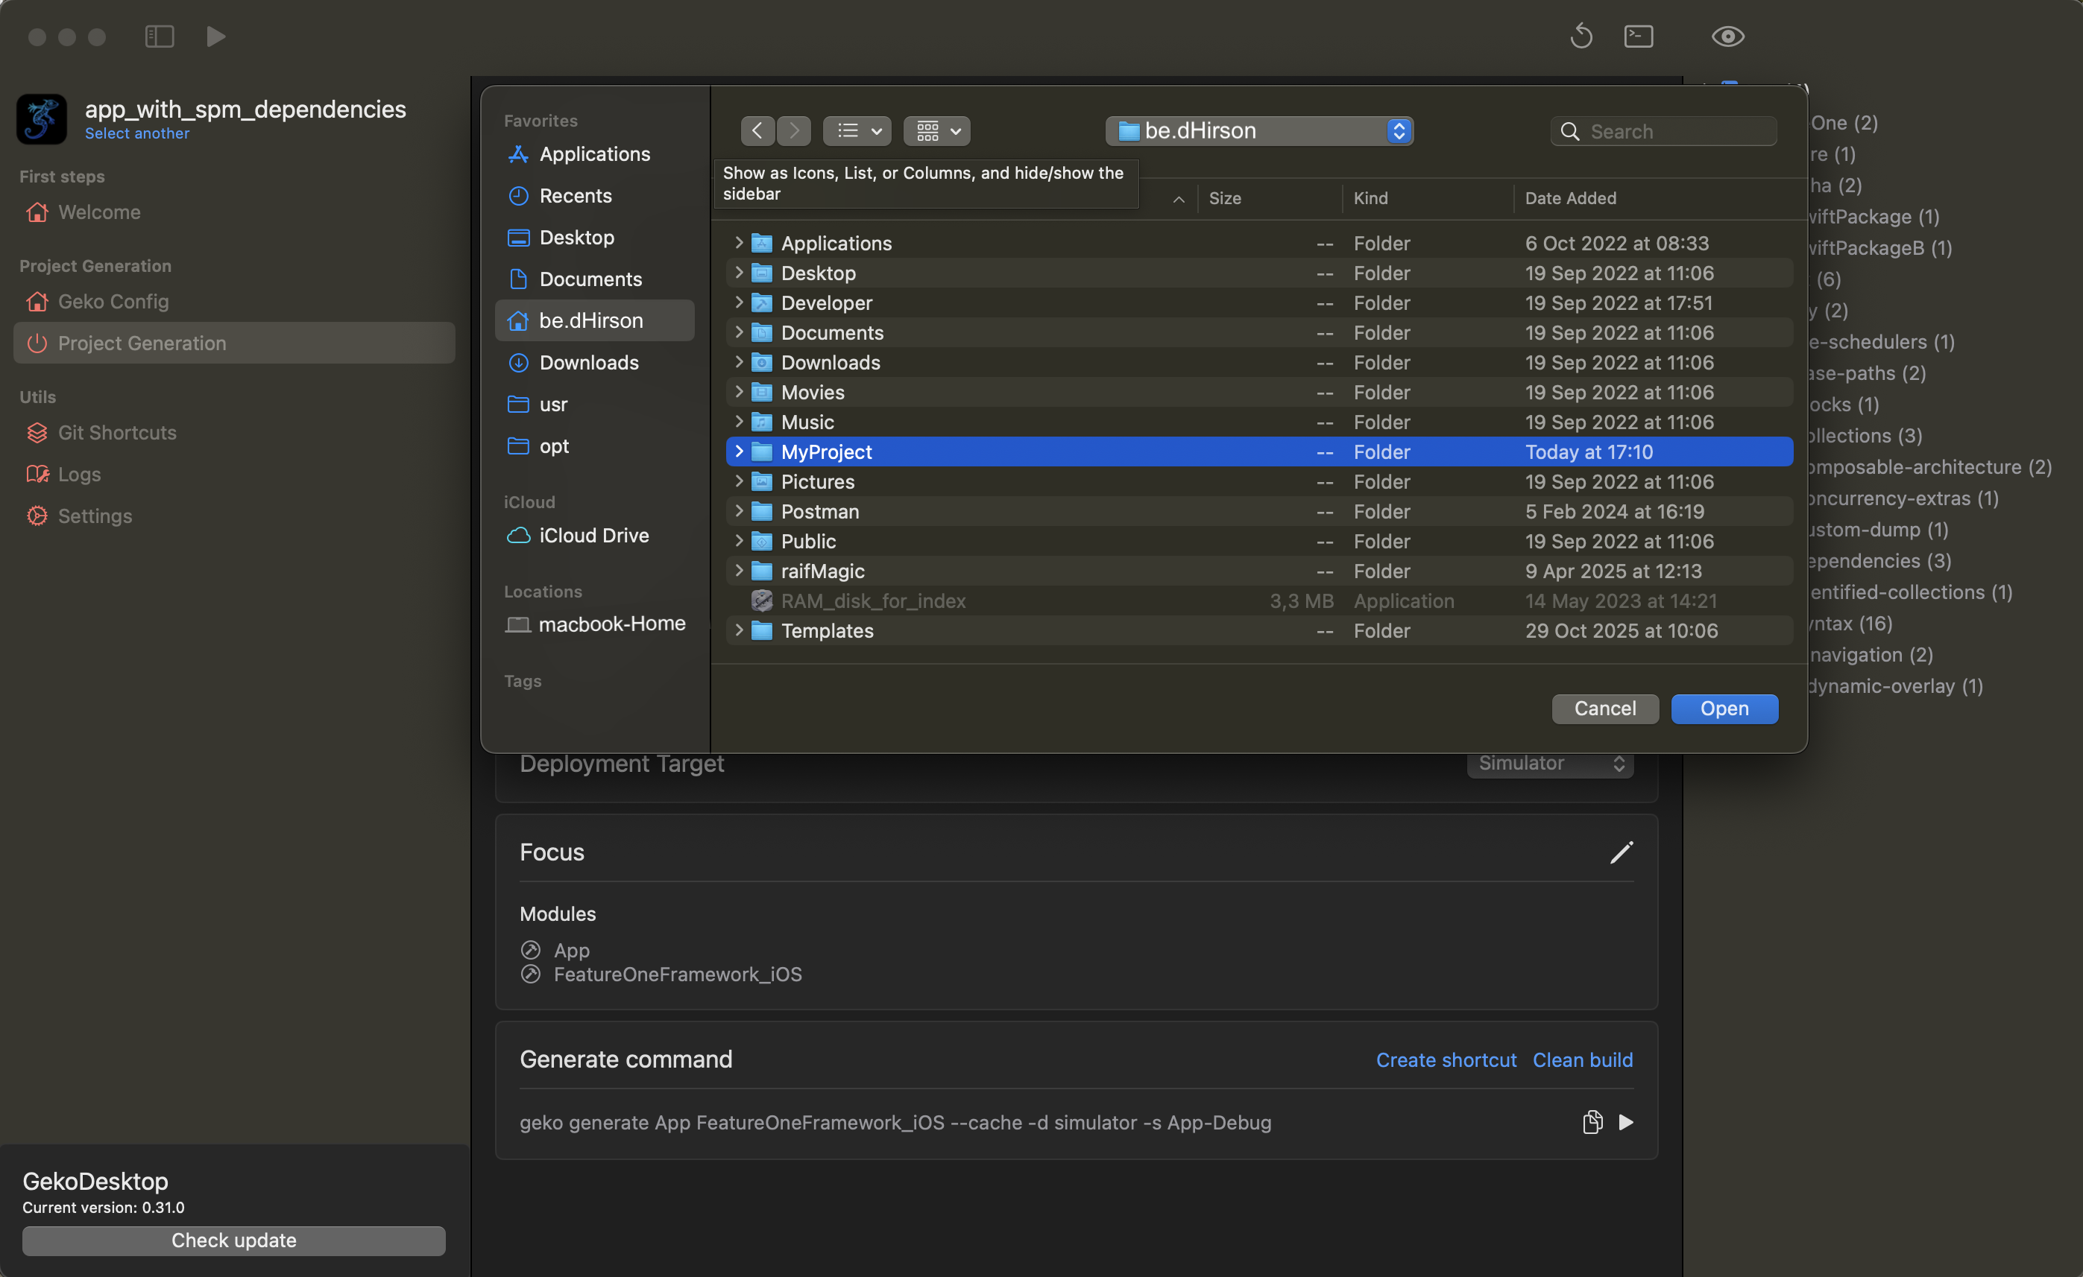This screenshot has width=2083, height=1277.
Task: Click the reload arrow icon at top right
Action: click(1581, 37)
